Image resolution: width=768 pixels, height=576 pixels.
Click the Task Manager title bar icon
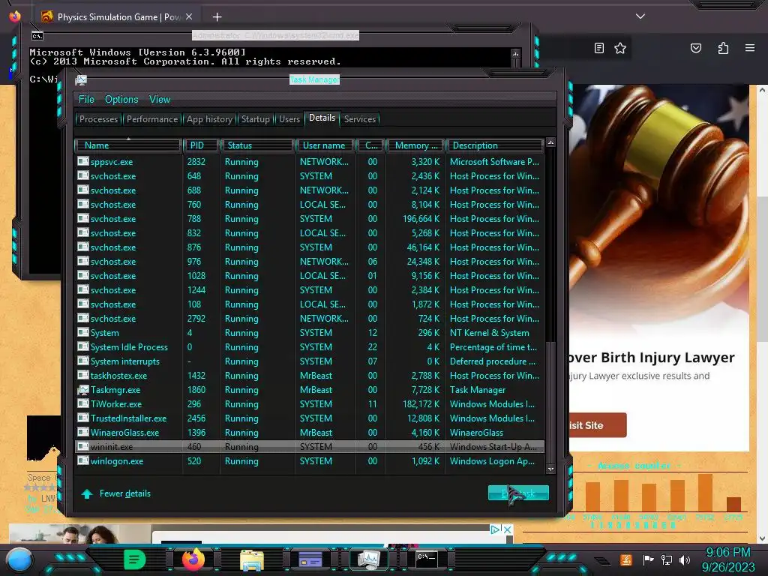pyautogui.click(x=81, y=80)
